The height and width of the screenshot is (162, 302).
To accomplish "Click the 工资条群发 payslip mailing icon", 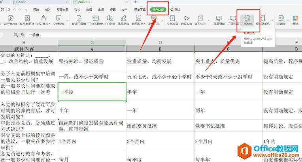I will tap(96, 19).
